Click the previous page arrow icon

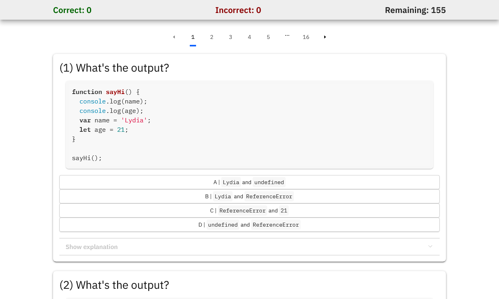(x=174, y=37)
